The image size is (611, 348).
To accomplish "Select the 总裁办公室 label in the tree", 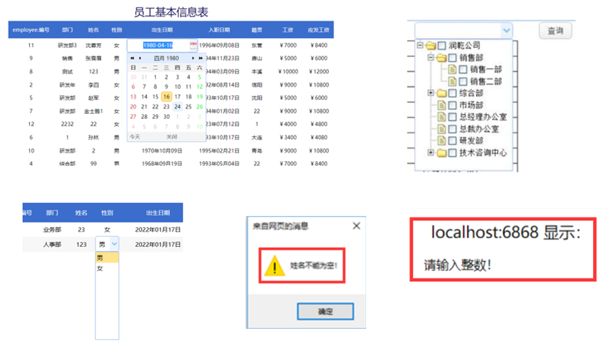I will (479, 129).
